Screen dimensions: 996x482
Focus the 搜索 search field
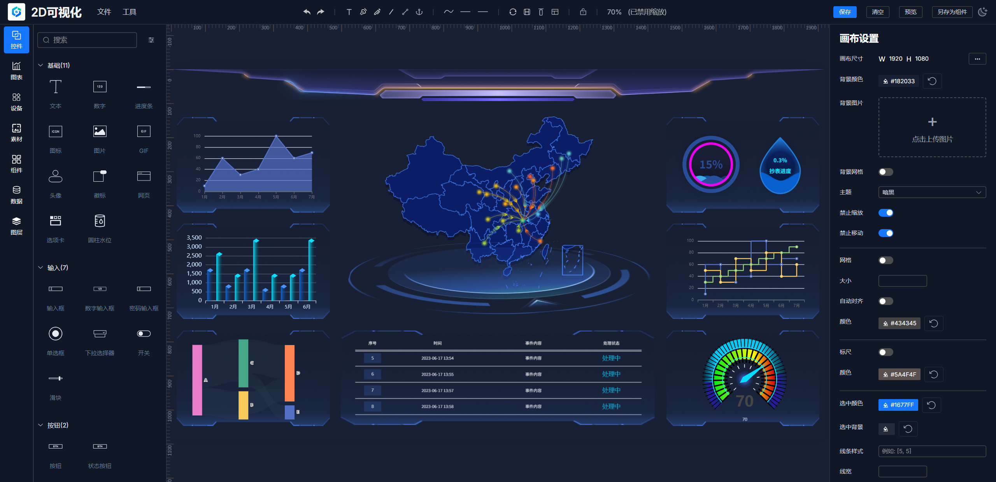[x=87, y=40]
